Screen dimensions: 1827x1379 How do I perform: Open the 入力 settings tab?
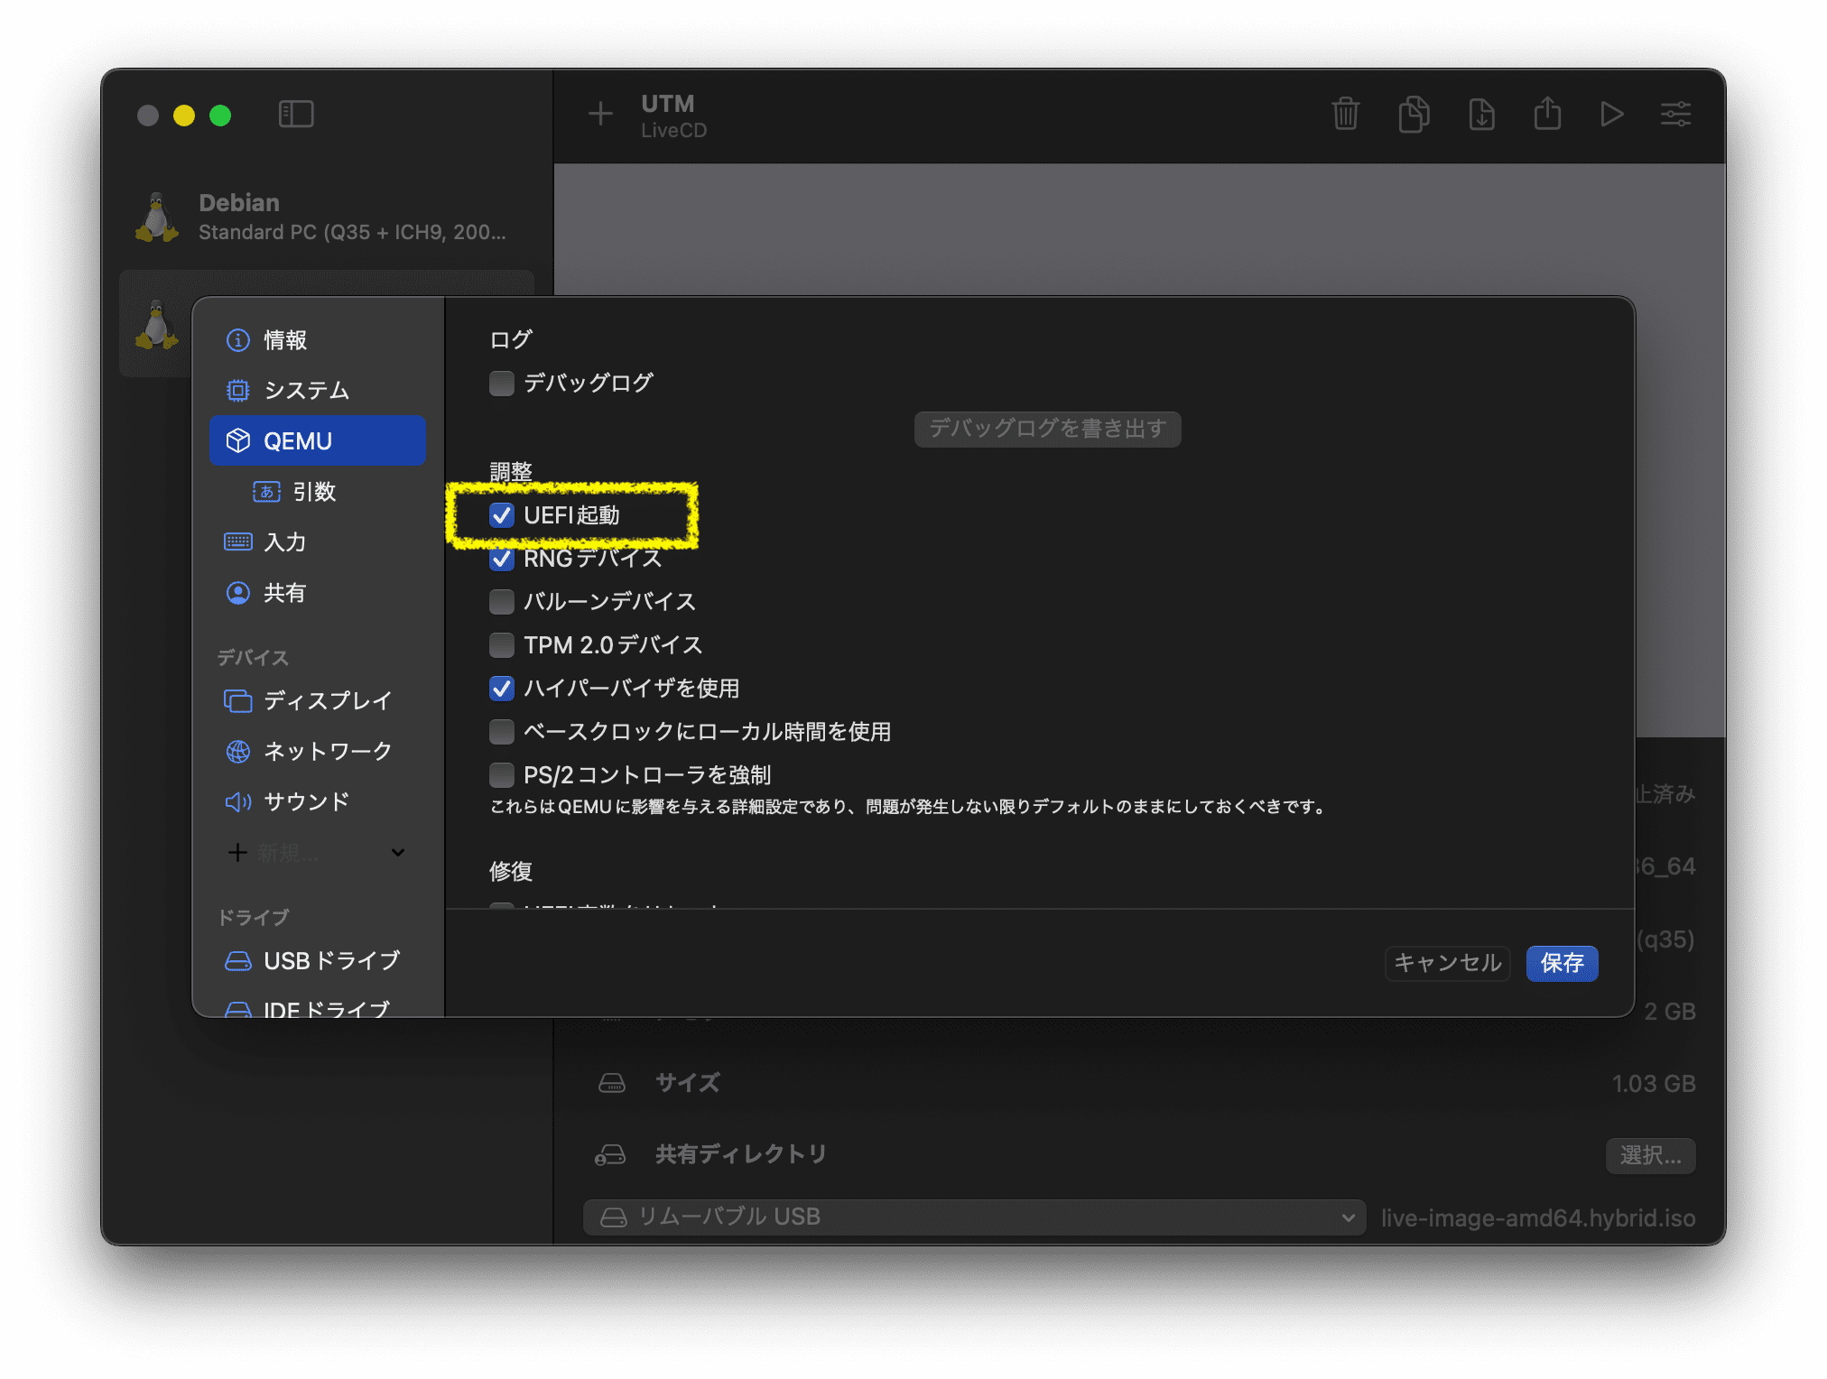(x=317, y=541)
